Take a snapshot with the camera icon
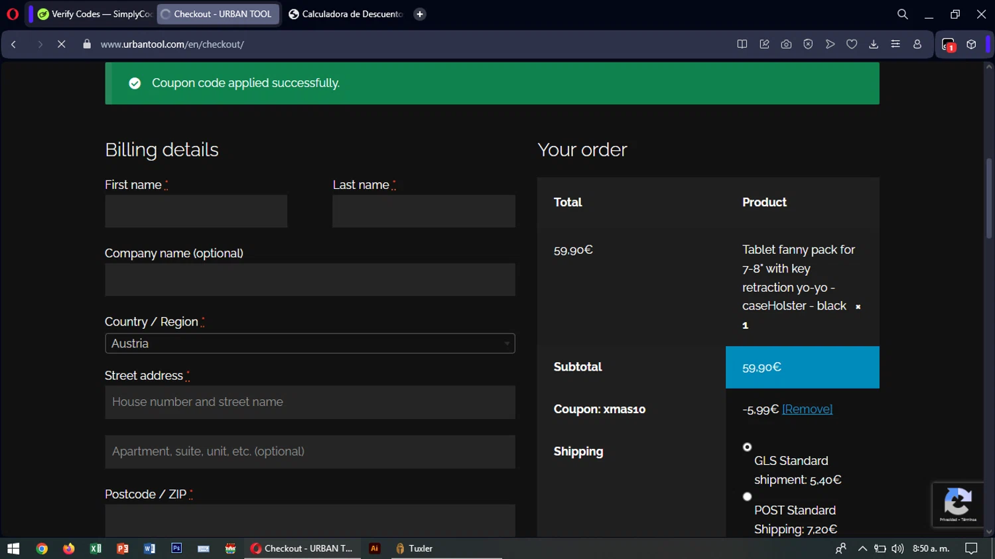995x559 pixels. click(786, 44)
